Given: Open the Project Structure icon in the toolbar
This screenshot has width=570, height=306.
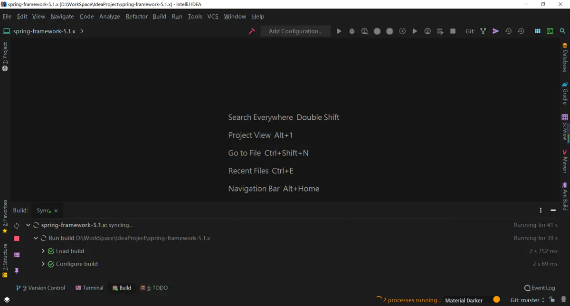Looking at the screenshot, I should click(537, 31).
